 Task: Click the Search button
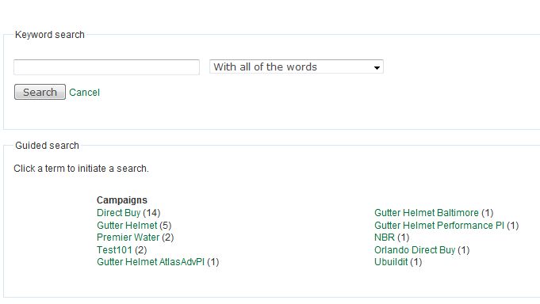coord(40,92)
